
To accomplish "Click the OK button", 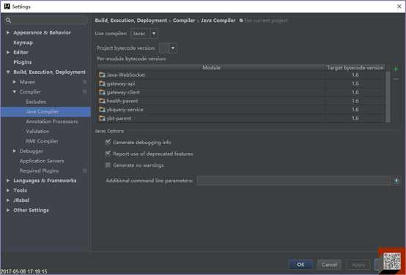I will click(x=300, y=265).
